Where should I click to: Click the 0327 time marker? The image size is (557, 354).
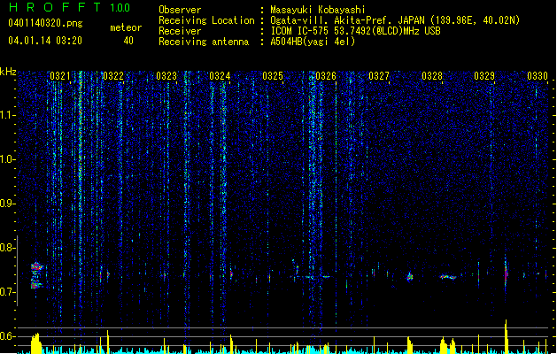379,75
